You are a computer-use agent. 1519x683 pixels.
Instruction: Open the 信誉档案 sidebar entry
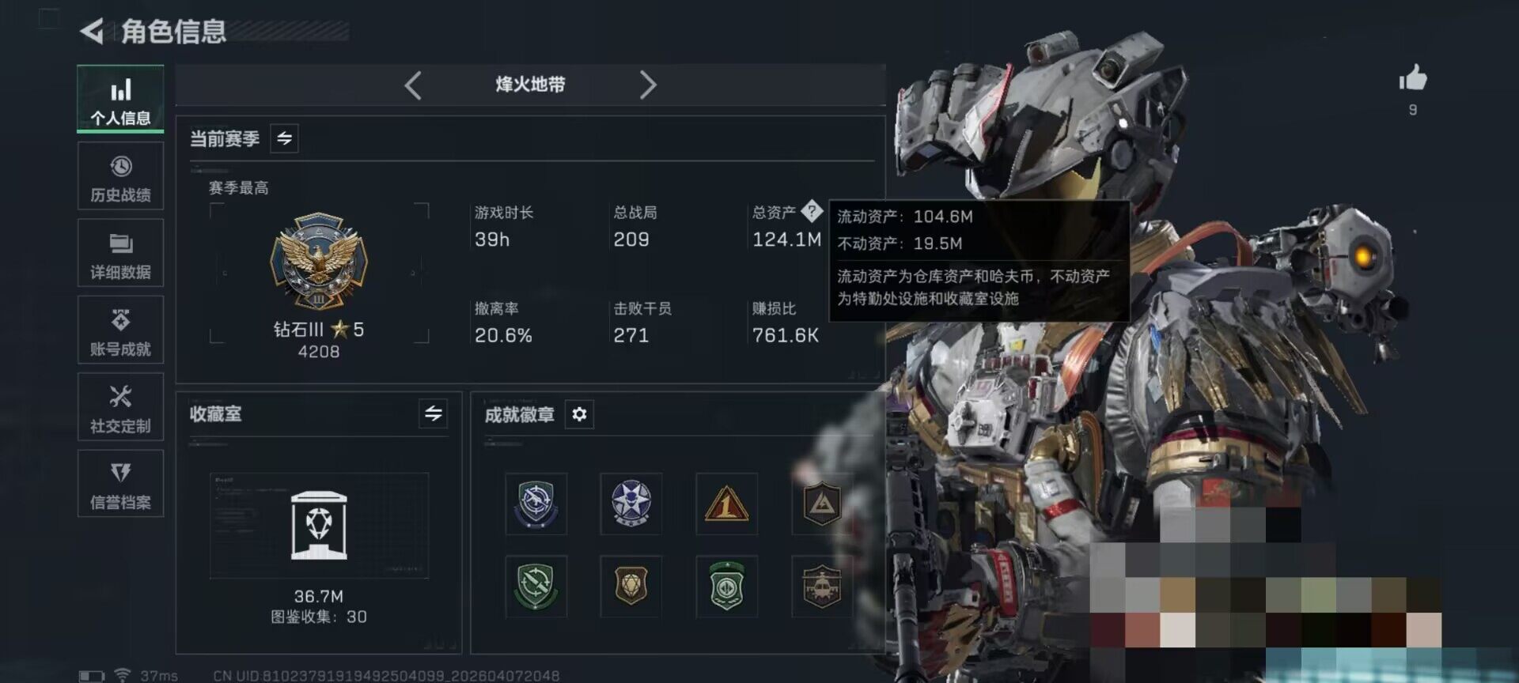click(120, 484)
